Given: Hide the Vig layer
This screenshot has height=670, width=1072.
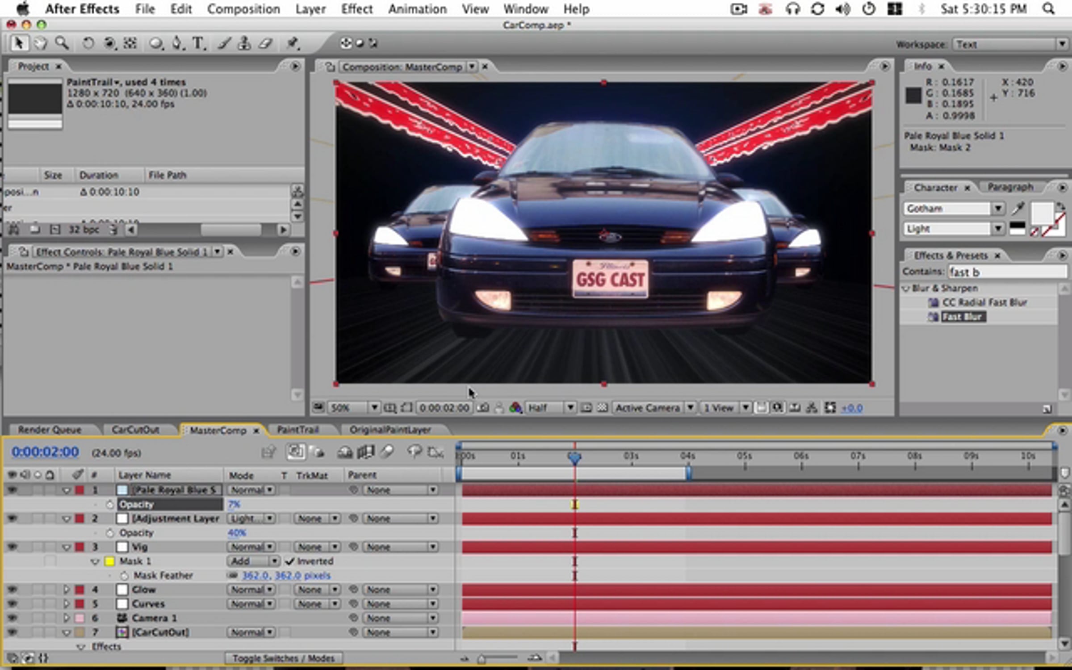Looking at the screenshot, I should [x=12, y=547].
